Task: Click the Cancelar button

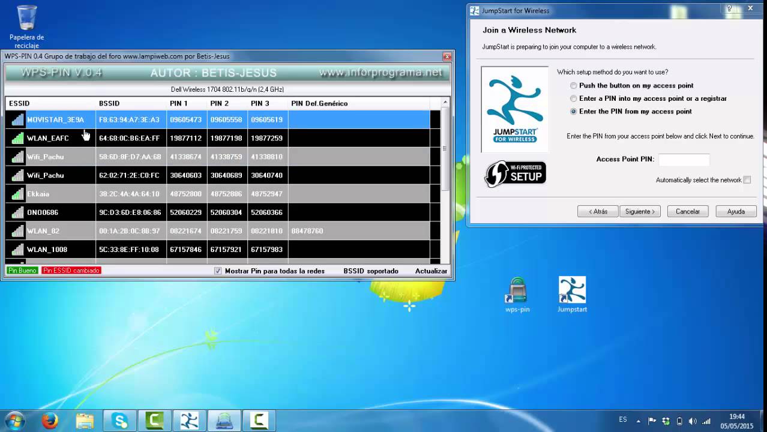Action: pos(688,212)
